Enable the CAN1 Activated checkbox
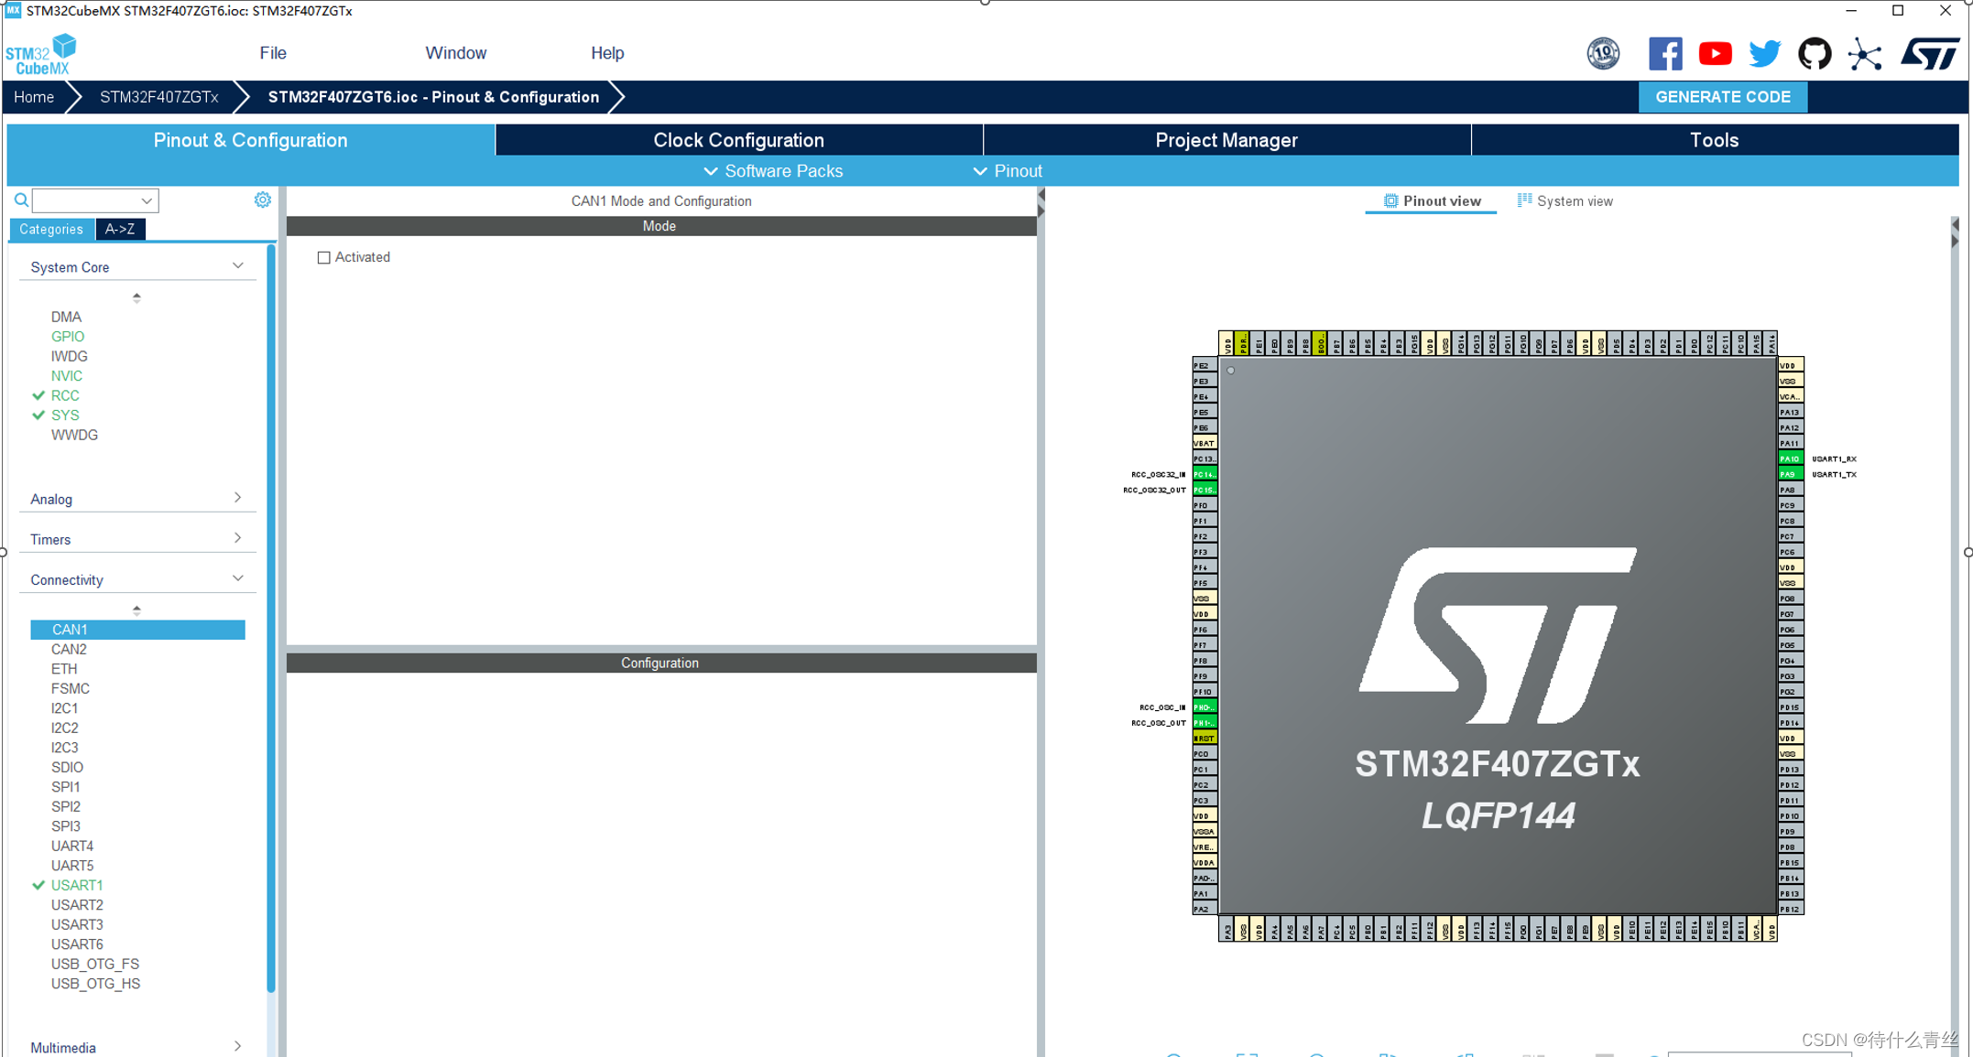1973x1057 pixels. click(324, 258)
